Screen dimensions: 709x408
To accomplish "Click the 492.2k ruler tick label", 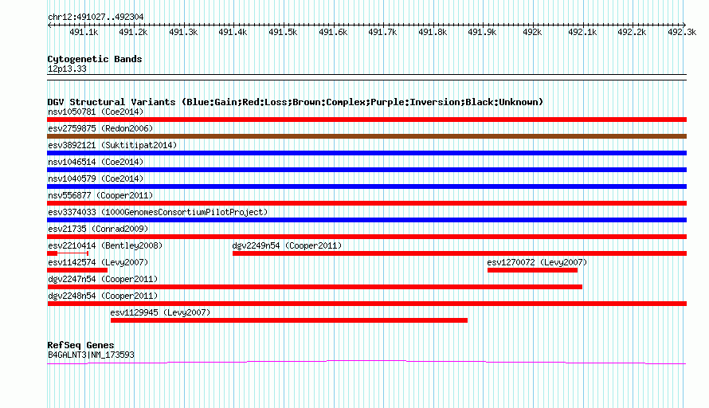I will pyautogui.click(x=632, y=32).
